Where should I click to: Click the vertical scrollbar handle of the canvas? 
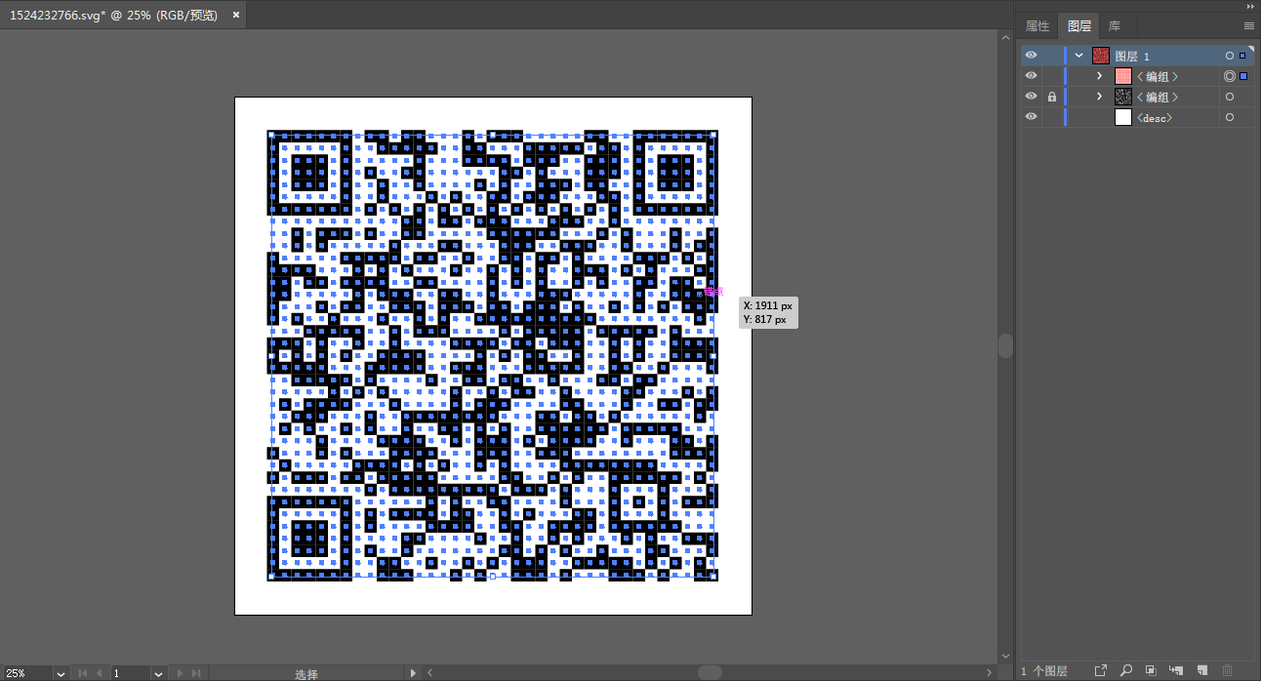[x=1005, y=345]
